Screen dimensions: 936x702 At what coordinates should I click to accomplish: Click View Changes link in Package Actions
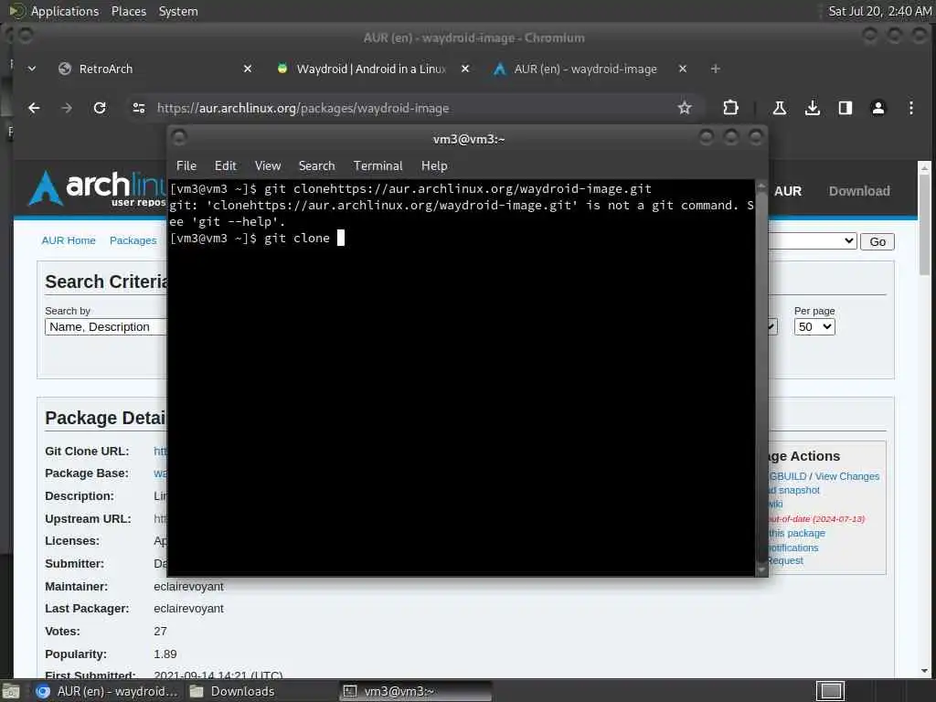click(x=847, y=476)
